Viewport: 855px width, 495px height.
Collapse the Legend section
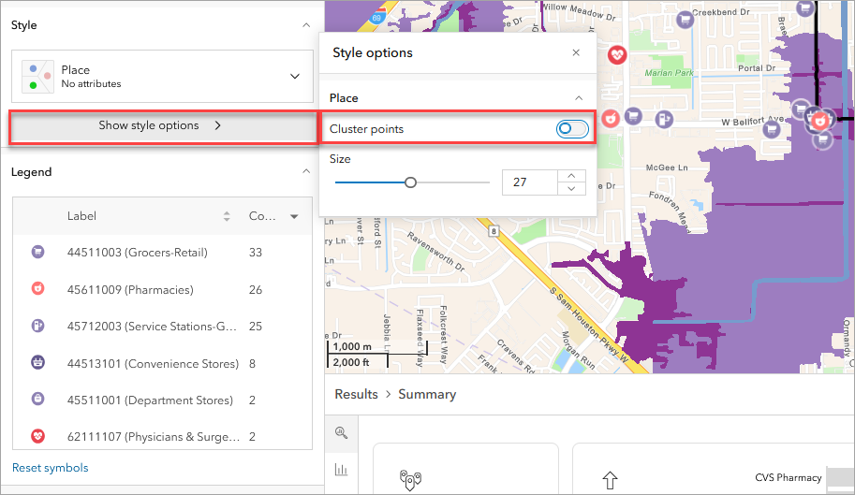point(306,172)
